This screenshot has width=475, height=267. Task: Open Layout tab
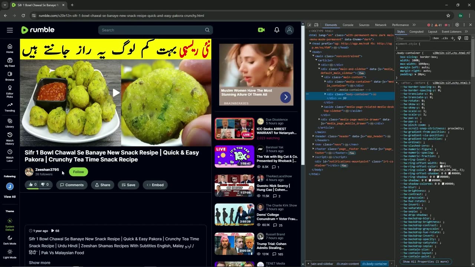[433, 32]
